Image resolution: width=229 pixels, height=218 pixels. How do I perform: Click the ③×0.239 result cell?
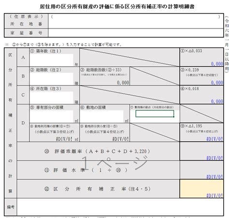pos(201,76)
